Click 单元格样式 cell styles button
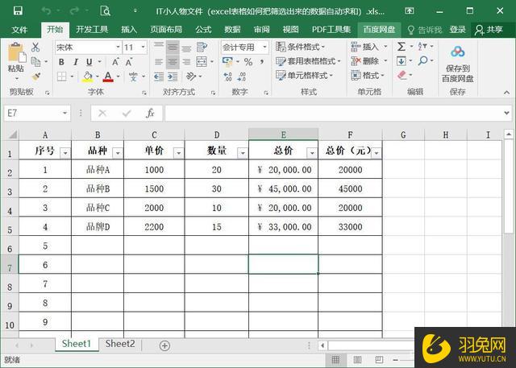The height and width of the screenshot is (368, 516). click(x=305, y=75)
